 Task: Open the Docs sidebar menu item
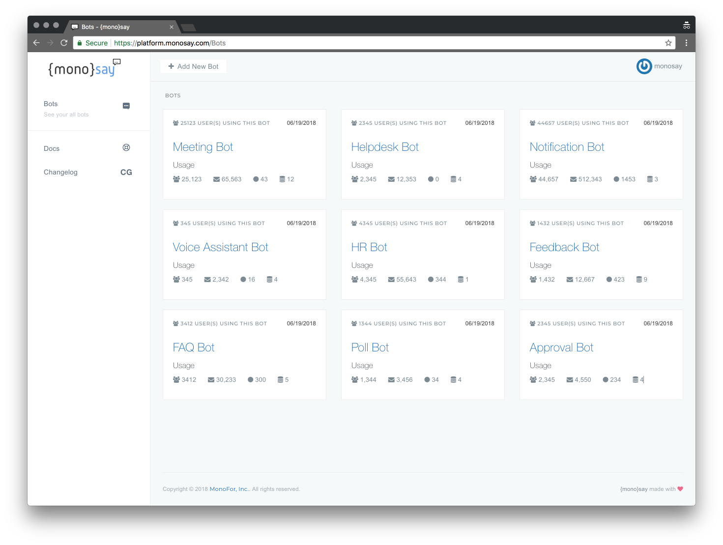88,148
